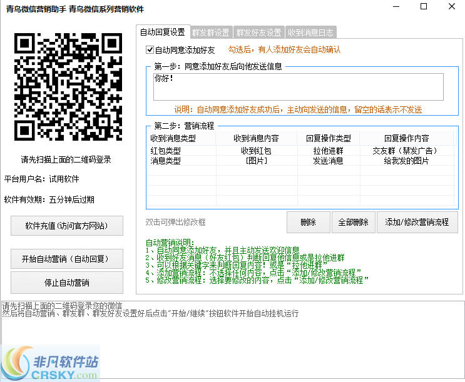
Task: Click 添加/修改营销流程 button
Action: 417,223
